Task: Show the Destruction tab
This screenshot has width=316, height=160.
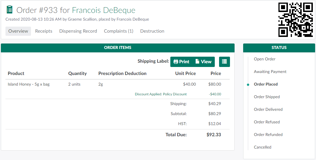Action: 152,31
